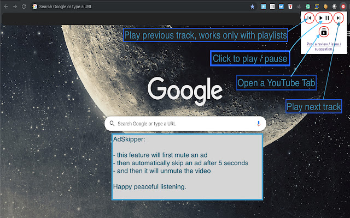The height and width of the screenshot is (218, 350).
Task: Open a YouTube tab with the playlist icon
Action: point(324,32)
